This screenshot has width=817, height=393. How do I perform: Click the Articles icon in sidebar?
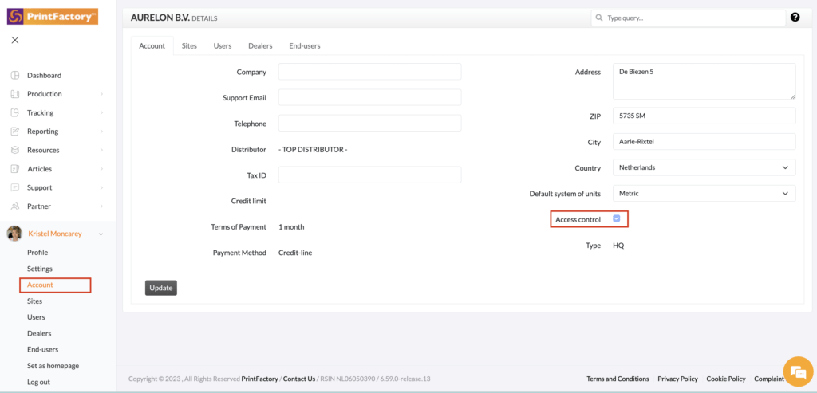[14, 169]
